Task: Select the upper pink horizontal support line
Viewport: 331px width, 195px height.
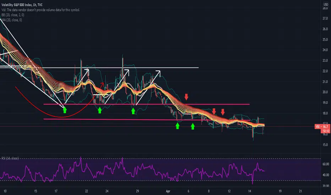Action: tap(147, 104)
